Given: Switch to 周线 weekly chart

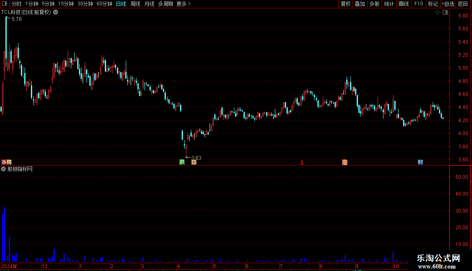Looking at the screenshot, I should (x=135, y=4).
